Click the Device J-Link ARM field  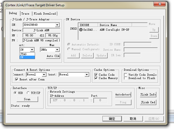pyautogui.click(x=41, y=30)
